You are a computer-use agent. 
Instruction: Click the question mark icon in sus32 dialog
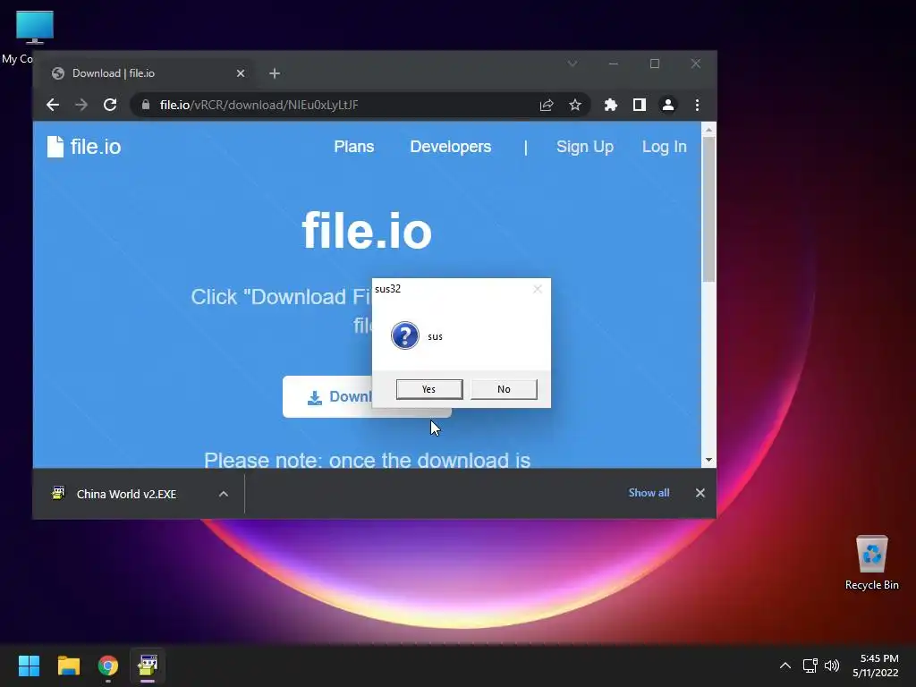point(405,336)
